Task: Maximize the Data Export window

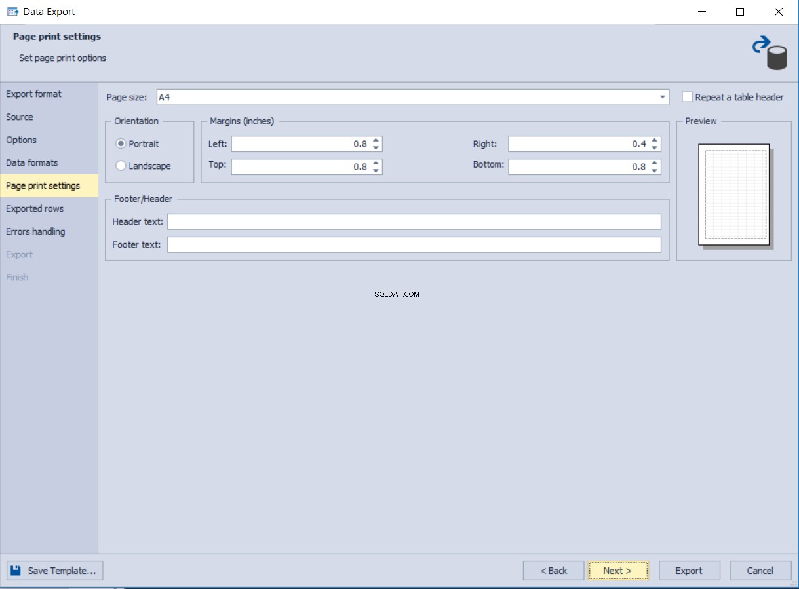Action: tap(740, 12)
